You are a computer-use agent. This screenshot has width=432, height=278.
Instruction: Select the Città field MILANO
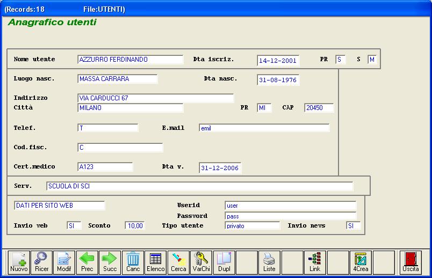pyautogui.click(x=131, y=108)
